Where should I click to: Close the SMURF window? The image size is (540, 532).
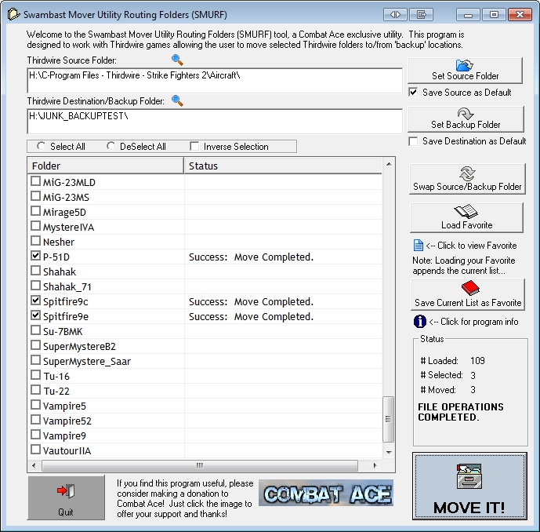(520, 14)
